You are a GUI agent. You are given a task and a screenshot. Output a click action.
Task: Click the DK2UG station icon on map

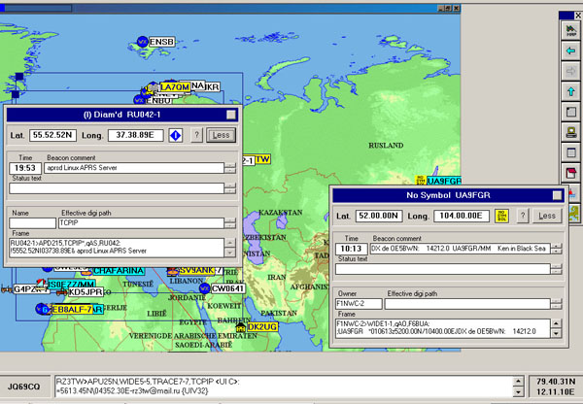click(x=241, y=327)
